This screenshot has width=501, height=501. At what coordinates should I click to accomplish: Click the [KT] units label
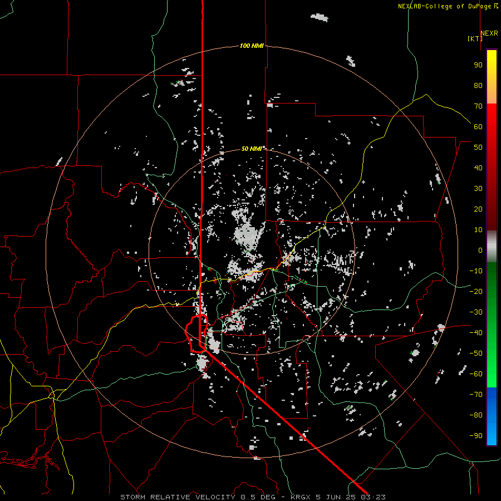click(475, 38)
